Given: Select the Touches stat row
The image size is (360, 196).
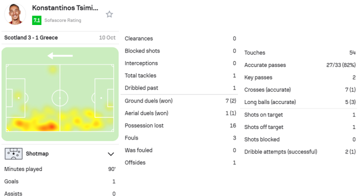Looking at the screenshot, I should pyautogui.click(x=300, y=52).
